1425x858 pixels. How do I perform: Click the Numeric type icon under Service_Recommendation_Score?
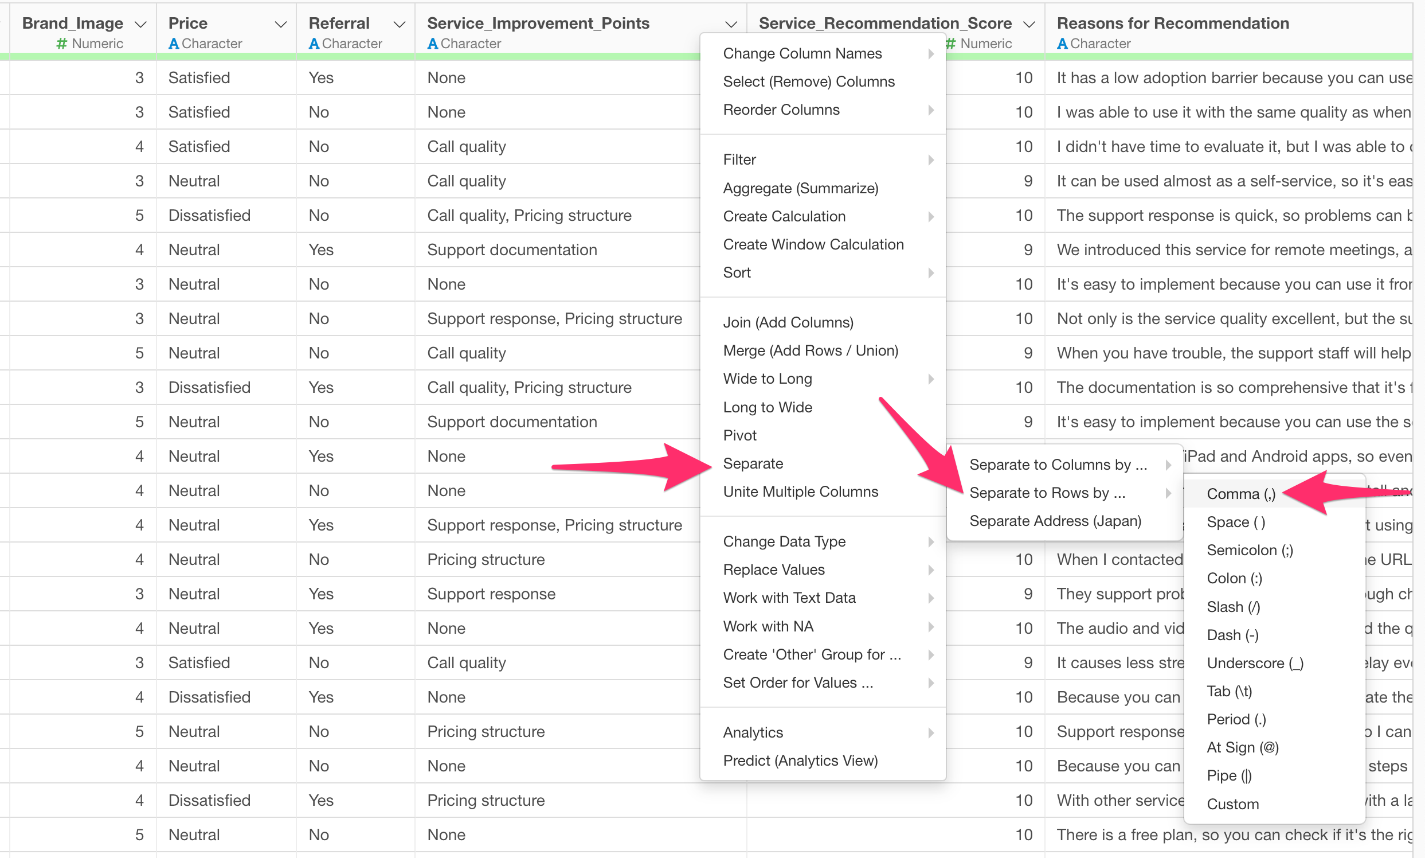(x=950, y=44)
